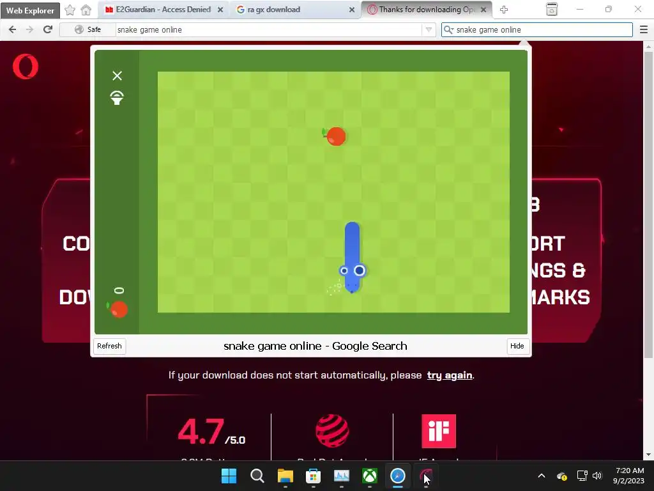Image resolution: width=654 pixels, height=491 pixels.
Task: Switch to the E2Guardian - Access Denied tab
Action: click(163, 10)
